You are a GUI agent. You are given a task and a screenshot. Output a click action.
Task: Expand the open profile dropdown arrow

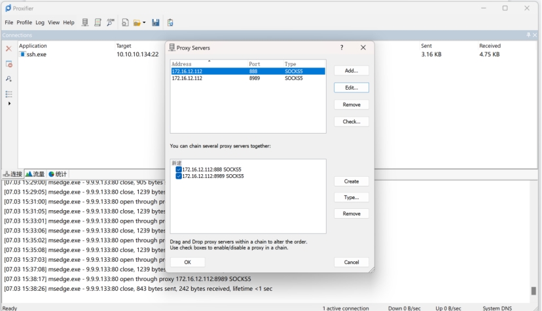(144, 23)
